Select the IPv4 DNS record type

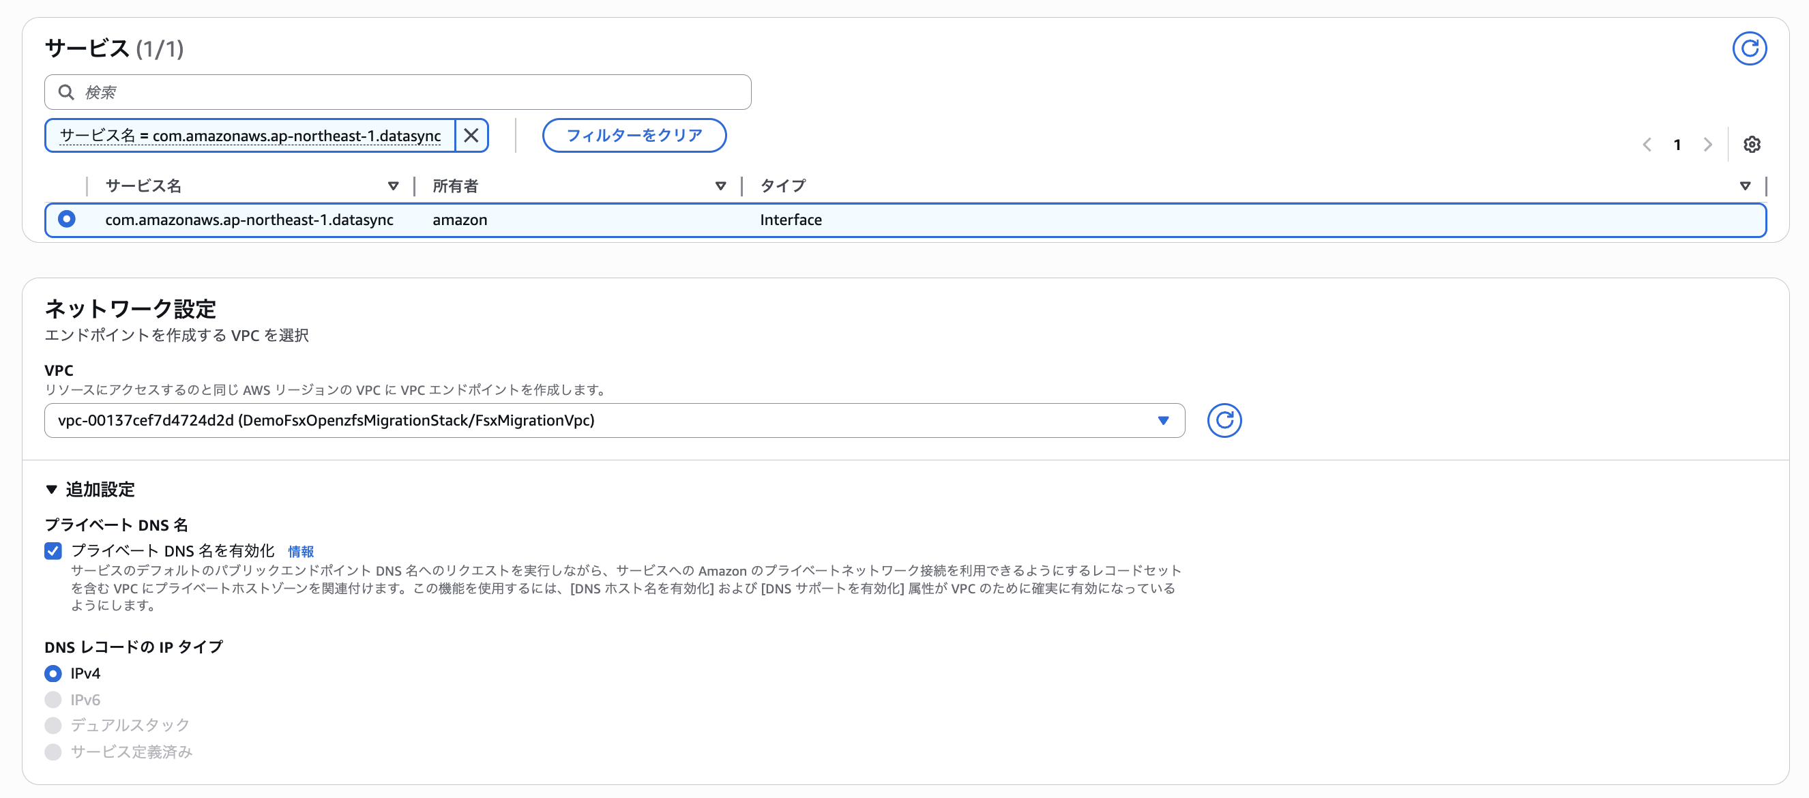click(x=53, y=673)
